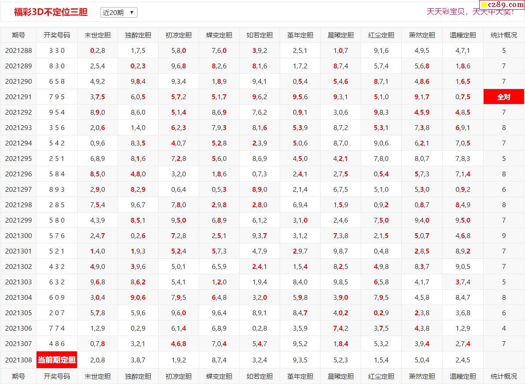Open the 近20期 period dropdown

coord(118,12)
